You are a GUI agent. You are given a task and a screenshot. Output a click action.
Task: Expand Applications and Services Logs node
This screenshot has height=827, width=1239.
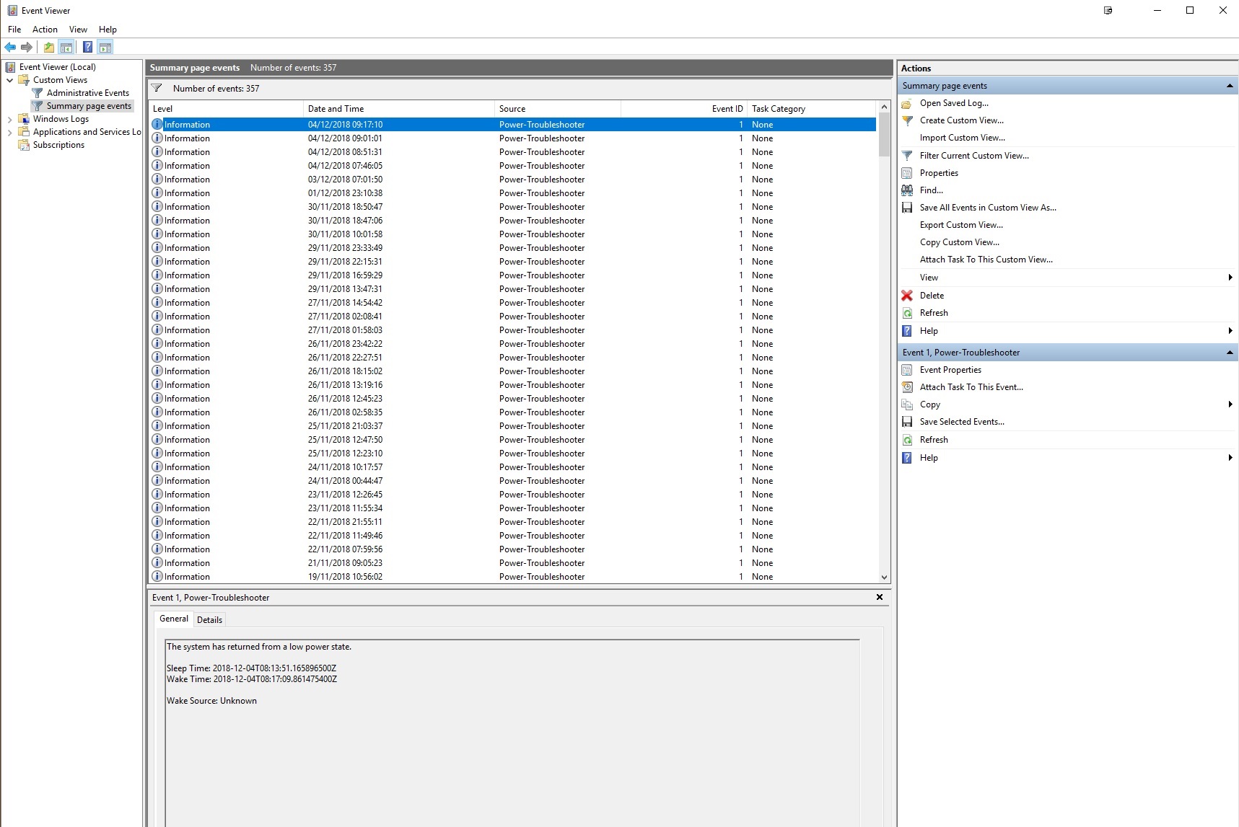9,132
